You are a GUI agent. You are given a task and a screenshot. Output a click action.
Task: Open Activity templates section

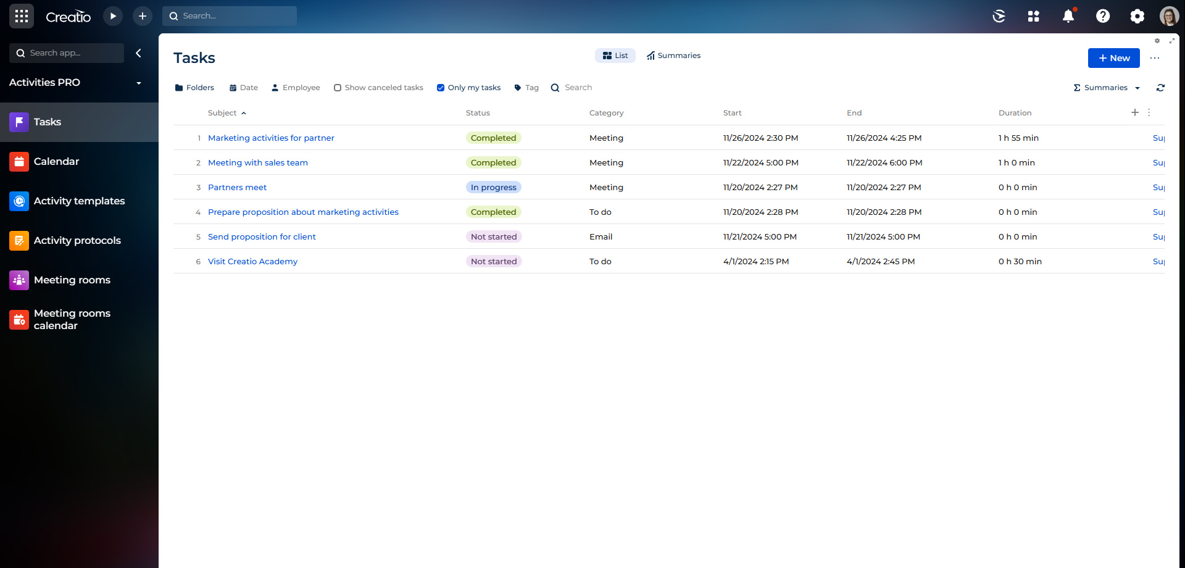[x=79, y=201]
